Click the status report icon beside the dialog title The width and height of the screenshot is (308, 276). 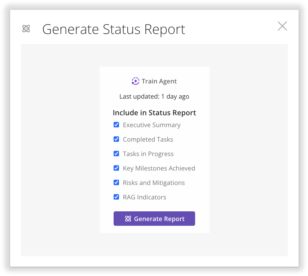click(x=26, y=29)
